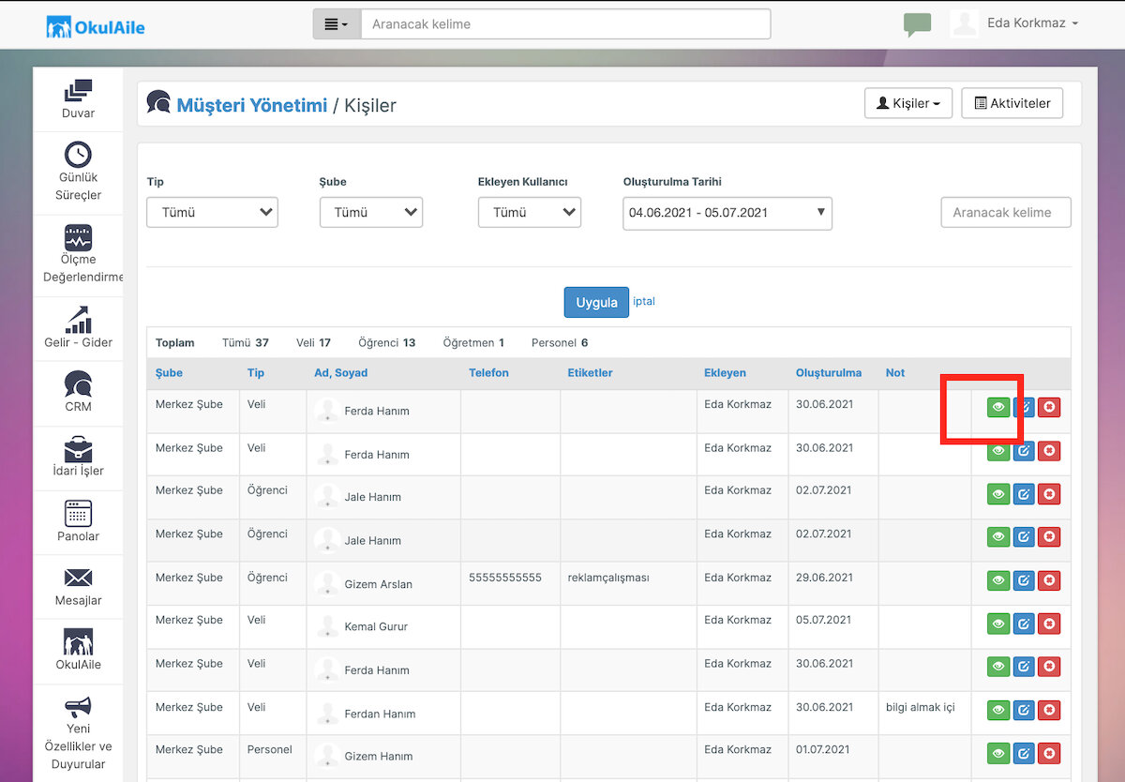Click the name Gizem Arslan
1125x782 pixels.
coord(378,584)
